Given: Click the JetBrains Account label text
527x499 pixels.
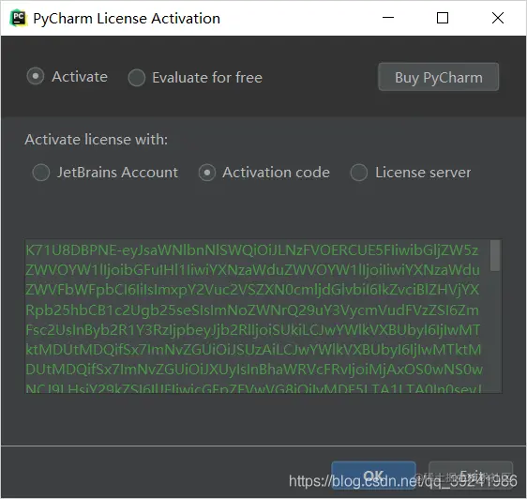Looking at the screenshot, I should pyautogui.click(x=117, y=173).
